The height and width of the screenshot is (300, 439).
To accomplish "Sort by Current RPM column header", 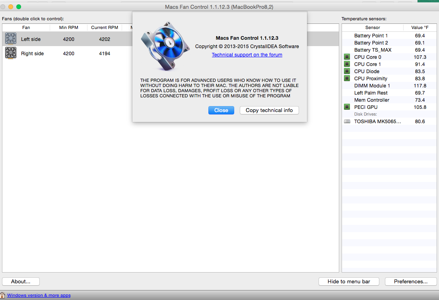I will (105, 27).
